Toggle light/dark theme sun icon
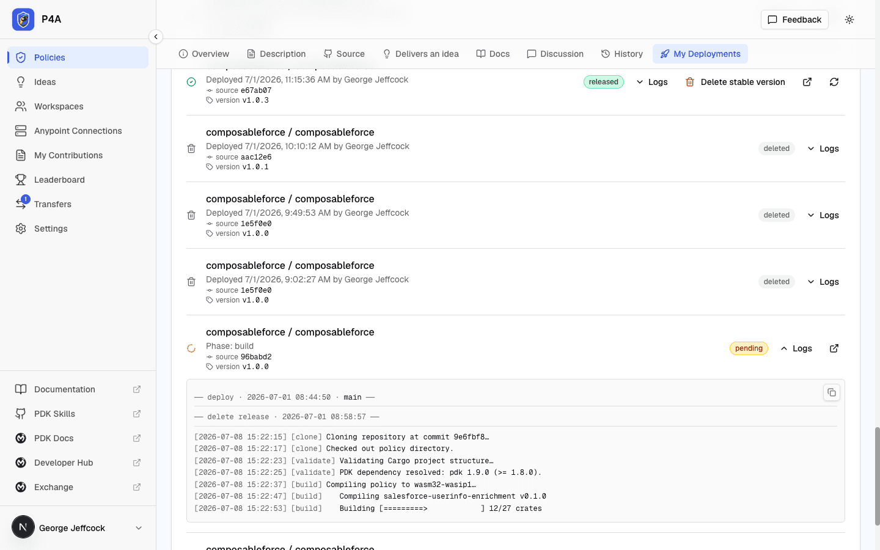 (x=849, y=20)
